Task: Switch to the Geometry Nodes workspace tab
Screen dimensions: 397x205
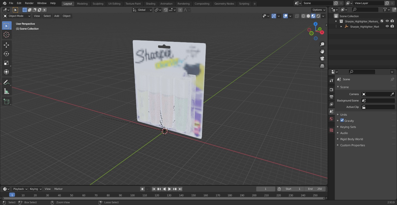Action: (224, 3)
